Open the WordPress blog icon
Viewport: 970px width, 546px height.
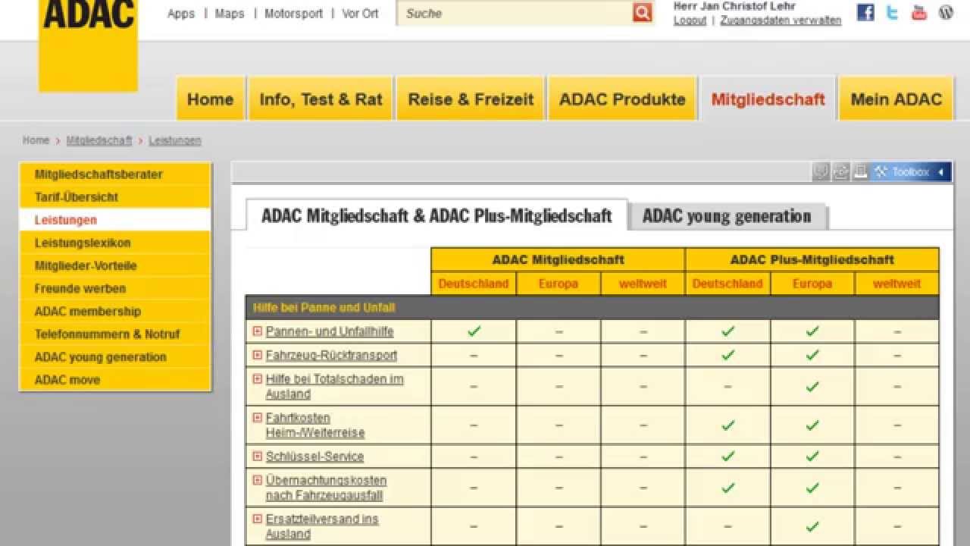(x=946, y=12)
